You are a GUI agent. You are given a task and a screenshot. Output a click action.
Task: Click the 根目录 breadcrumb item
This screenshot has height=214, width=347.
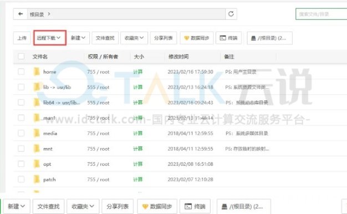[37, 14]
